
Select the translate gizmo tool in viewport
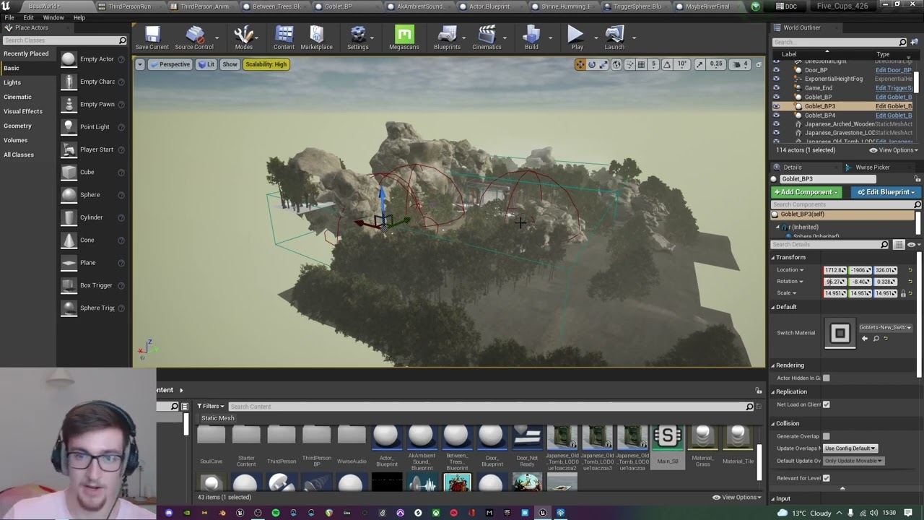(x=580, y=64)
